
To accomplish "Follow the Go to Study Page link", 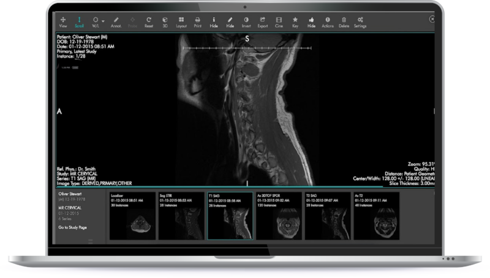I will 72,227.
